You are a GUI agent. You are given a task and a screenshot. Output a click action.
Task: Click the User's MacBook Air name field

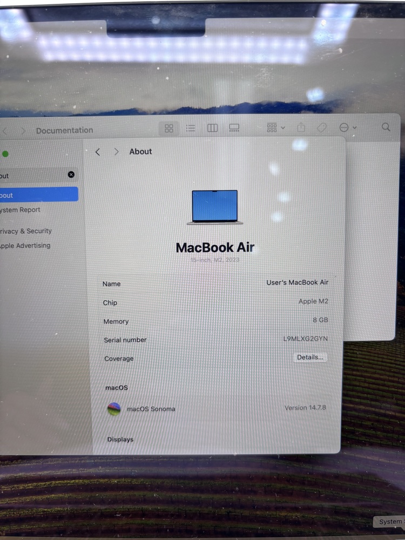pos(297,282)
